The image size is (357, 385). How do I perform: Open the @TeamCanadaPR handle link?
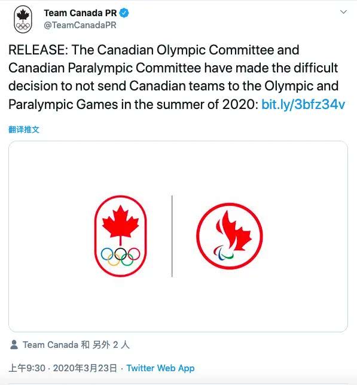[80, 25]
